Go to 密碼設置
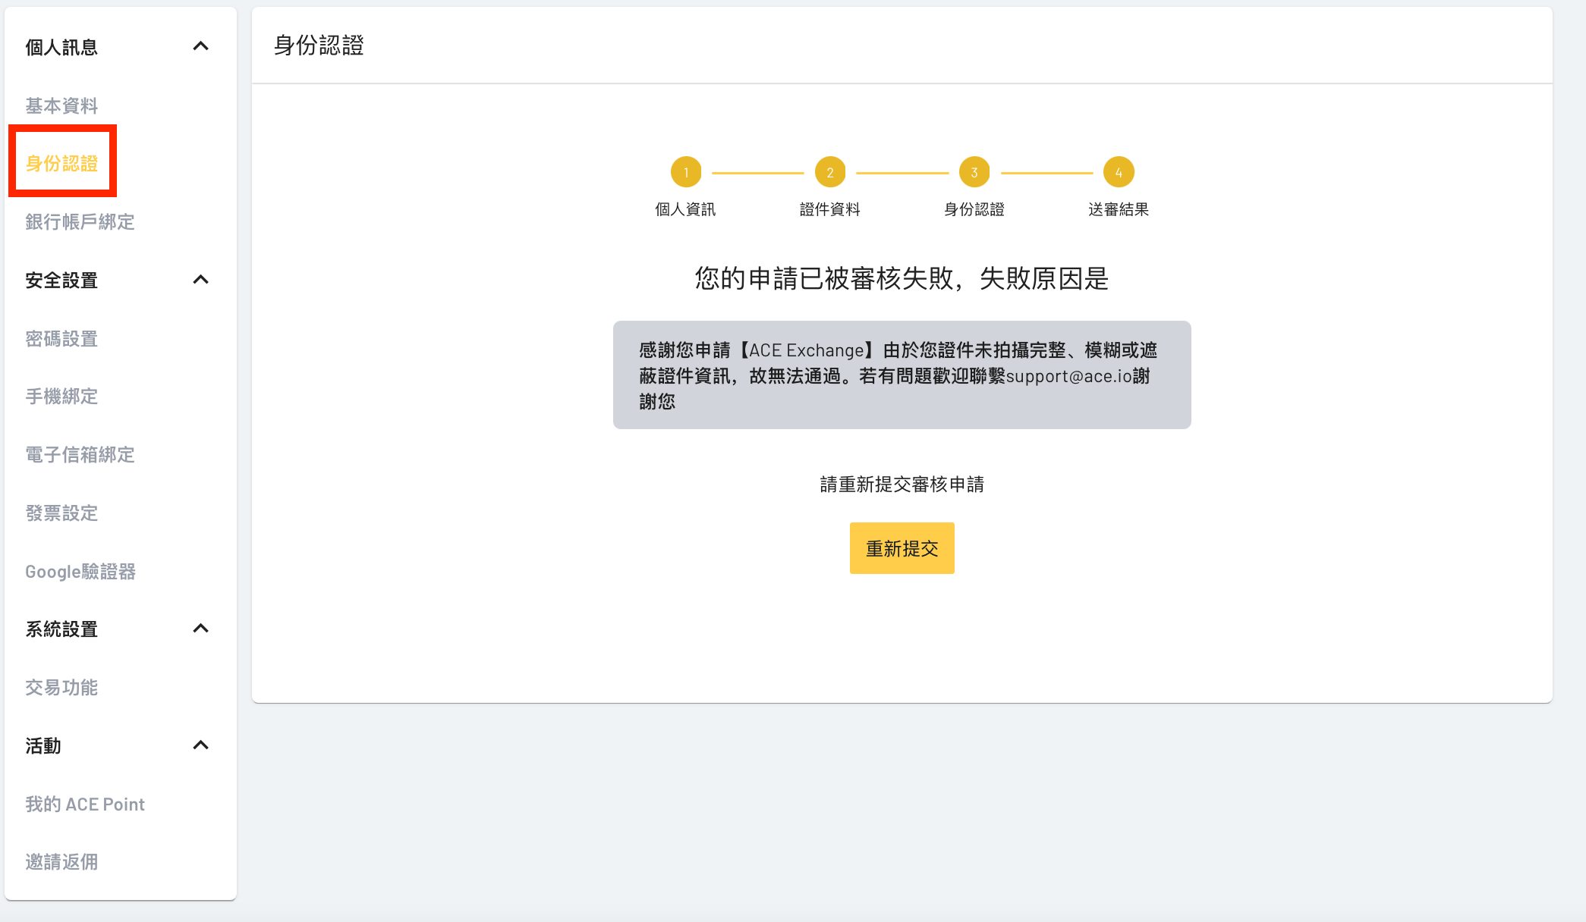Viewport: 1586px width, 922px height. tap(61, 338)
